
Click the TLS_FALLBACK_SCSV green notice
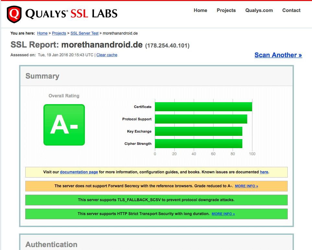tap(156, 200)
